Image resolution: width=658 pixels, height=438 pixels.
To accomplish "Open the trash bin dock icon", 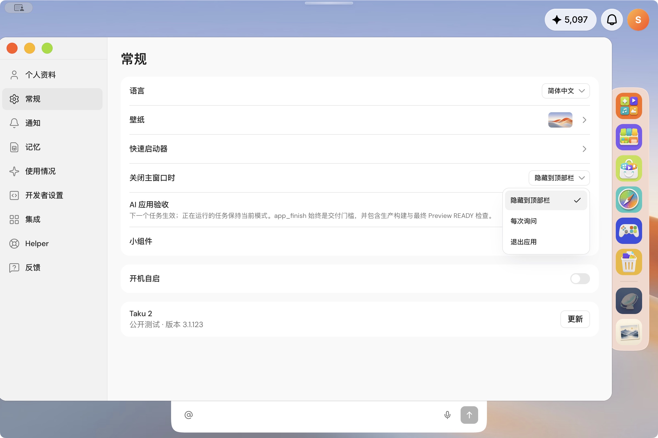I will pyautogui.click(x=629, y=262).
